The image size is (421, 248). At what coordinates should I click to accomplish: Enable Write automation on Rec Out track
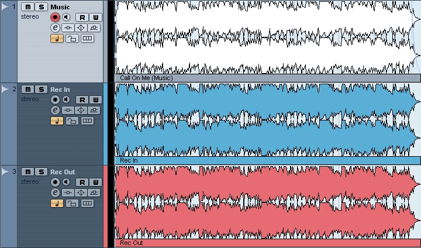95,182
